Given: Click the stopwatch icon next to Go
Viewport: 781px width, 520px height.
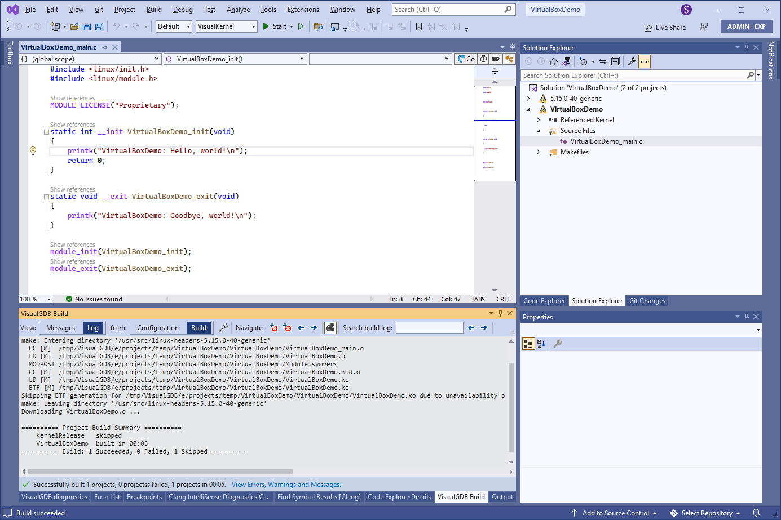Looking at the screenshot, I should click(484, 59).
